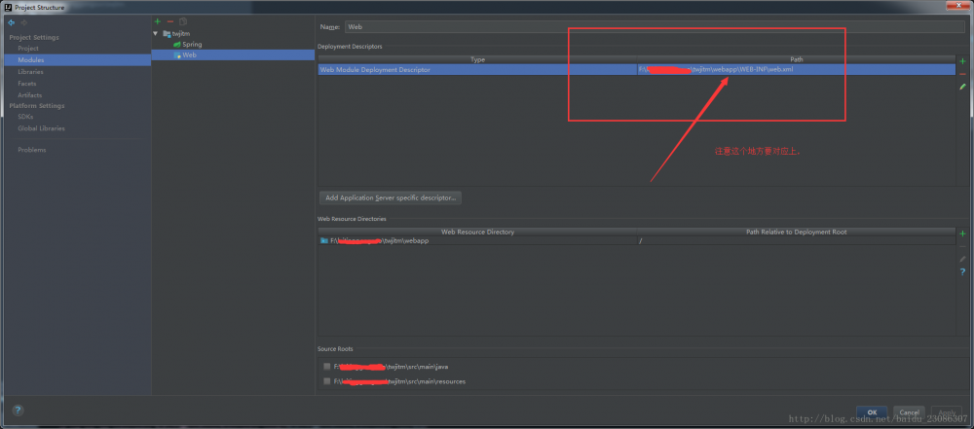
Task: Collapse the twjitm module tree node
Action: pyautogui.click(x=156, y=33)
